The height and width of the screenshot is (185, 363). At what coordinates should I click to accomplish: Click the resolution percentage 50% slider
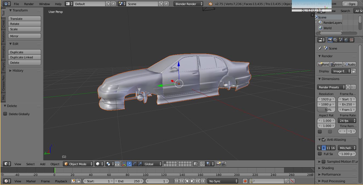click(x=326, y=110)
